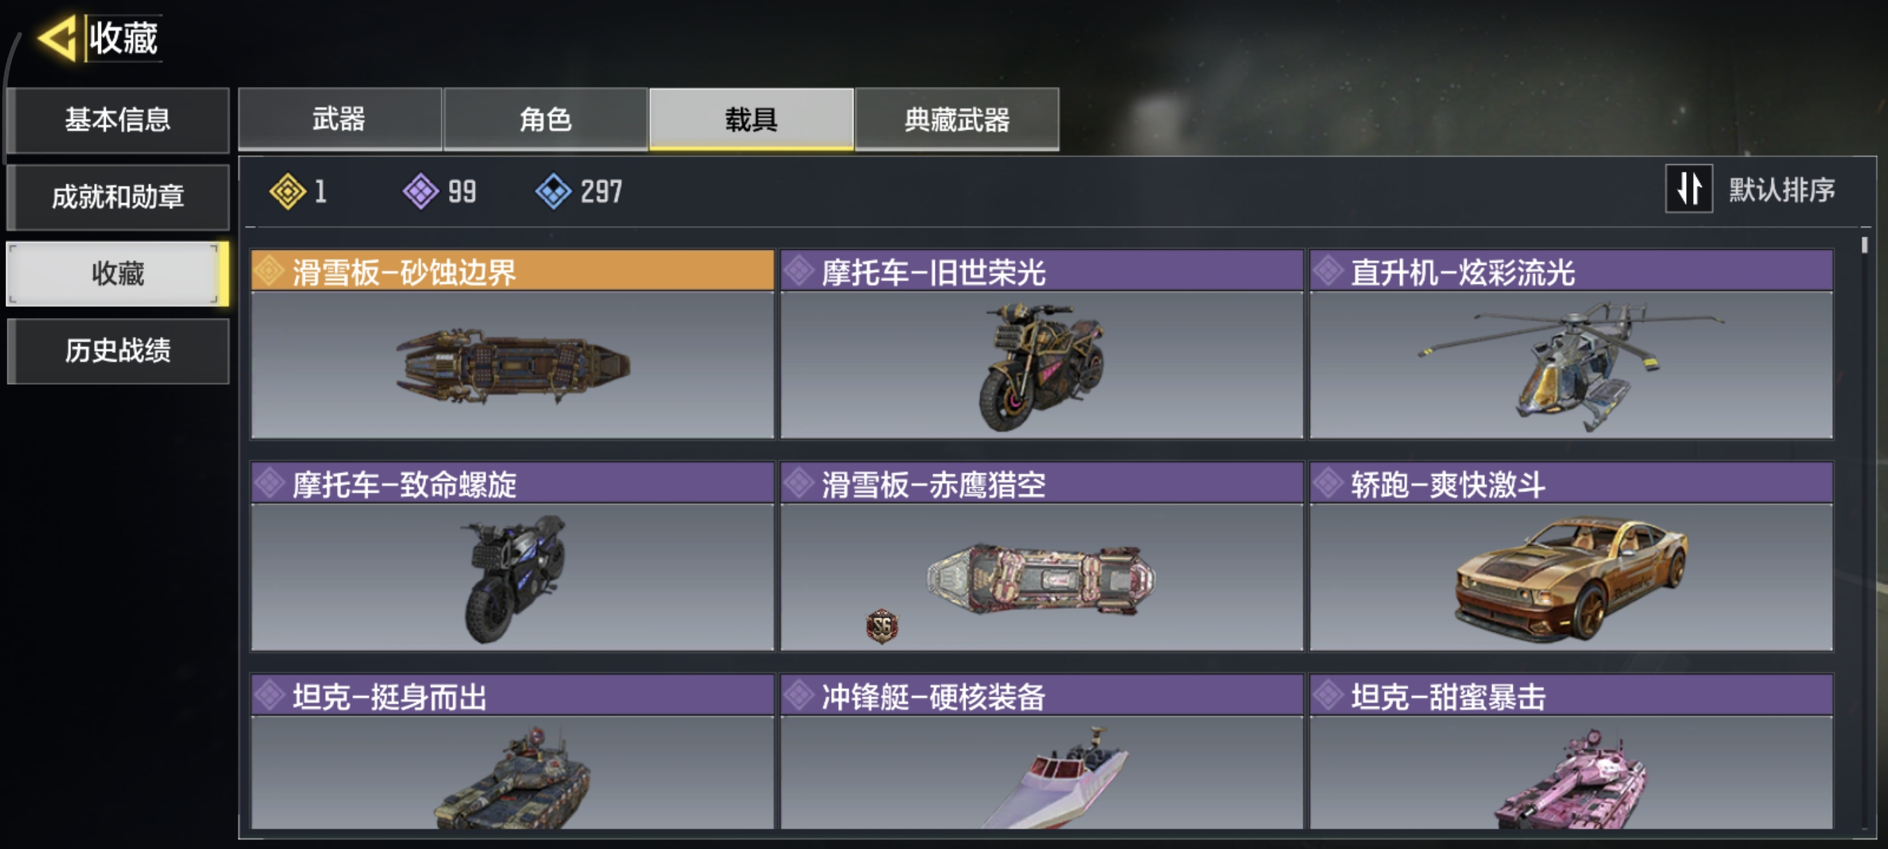
Task: Switch to the 角色 tab
Action: [545, 120]
